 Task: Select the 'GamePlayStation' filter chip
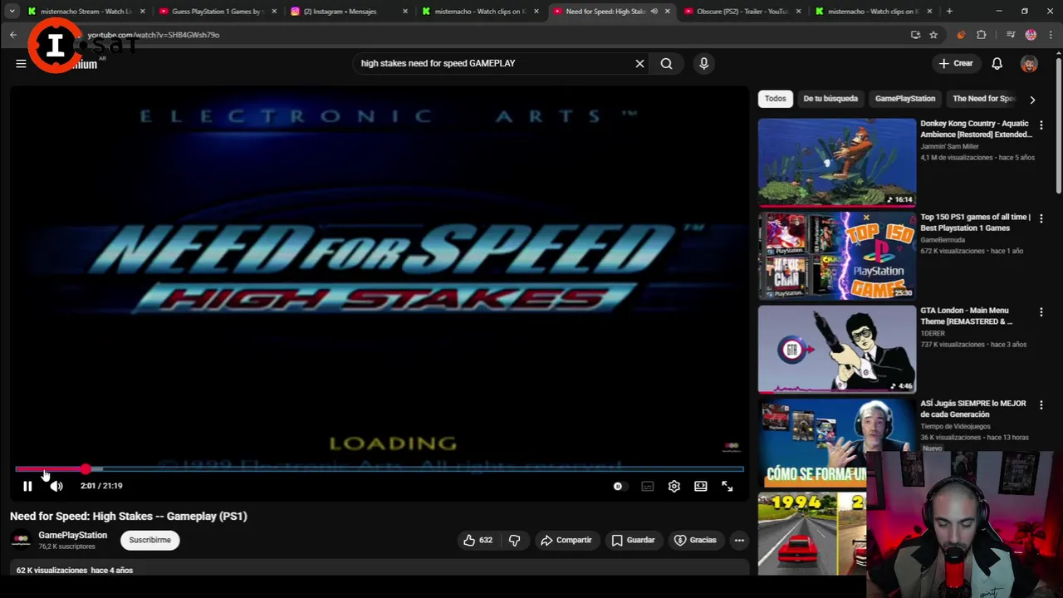click(x=905, y=99)
